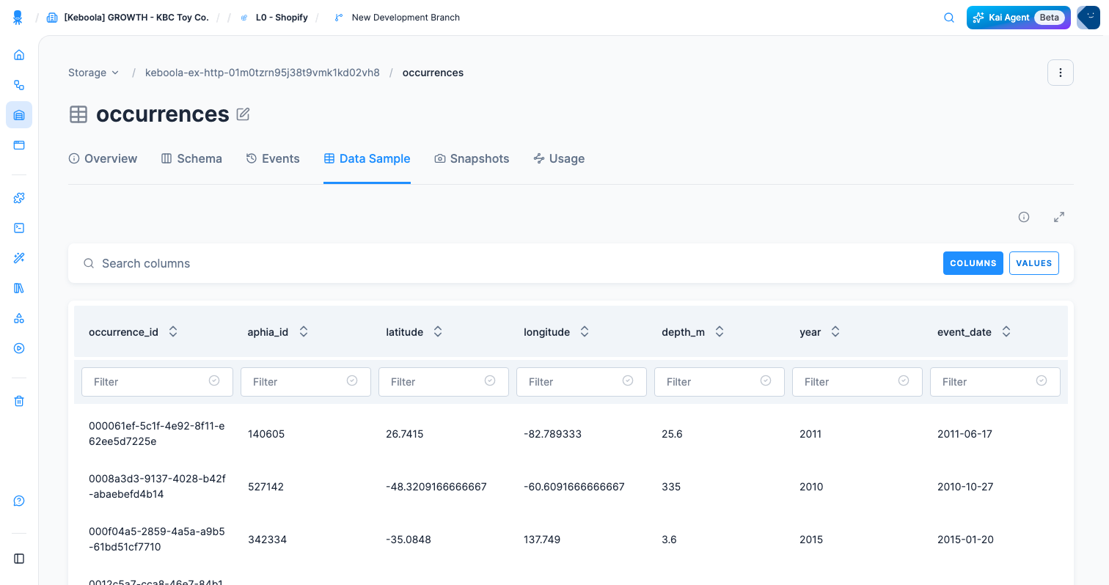Toggle the latitude filter check icon
The height and width of the screenshot is (585, 1109).
coord(490,380)
